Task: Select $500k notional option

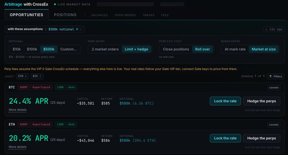Action: point(49,49)
